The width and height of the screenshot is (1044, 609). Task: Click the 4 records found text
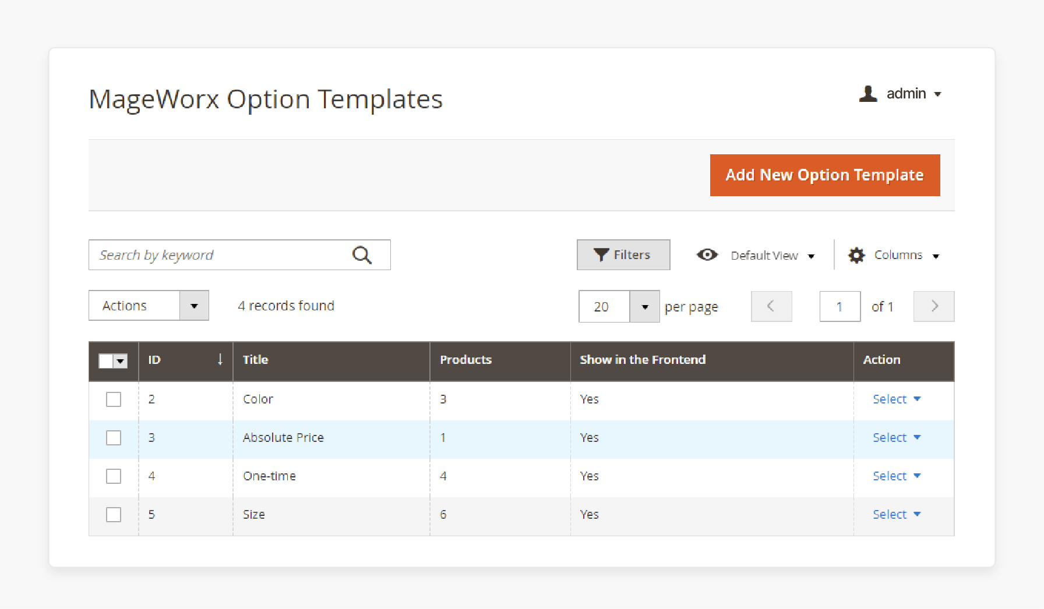[286, 306]
